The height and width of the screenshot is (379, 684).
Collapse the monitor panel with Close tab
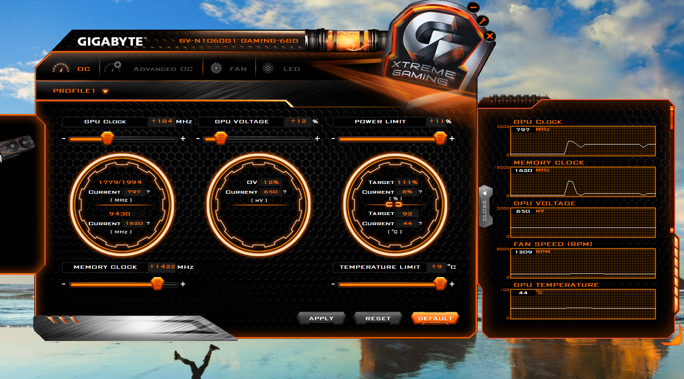pyautogui.click(x=485, y=207)
